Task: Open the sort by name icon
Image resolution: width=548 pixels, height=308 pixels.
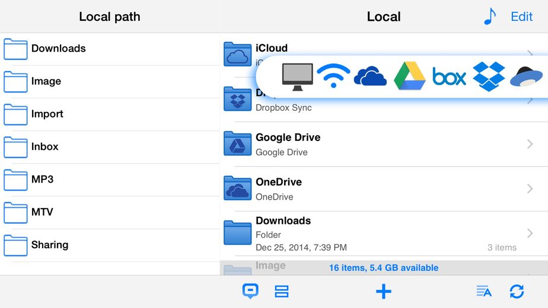Action: coord(484,291)
